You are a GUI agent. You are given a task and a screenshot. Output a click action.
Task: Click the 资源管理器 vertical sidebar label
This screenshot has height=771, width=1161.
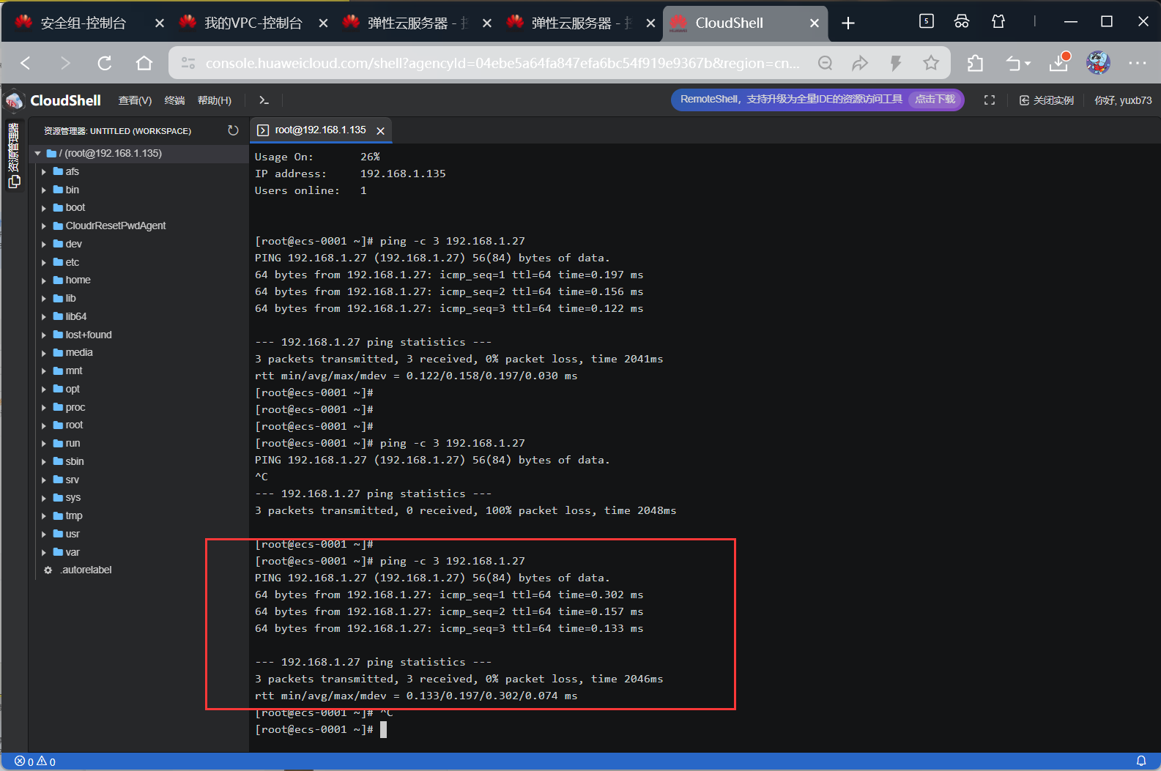click(13, 146)
